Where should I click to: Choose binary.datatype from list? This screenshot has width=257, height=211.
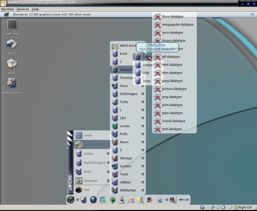click(174, 41)
